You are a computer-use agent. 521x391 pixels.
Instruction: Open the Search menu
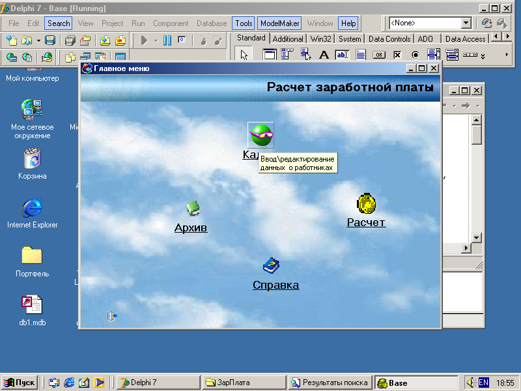pyautogui.click(x=59, y=23)
